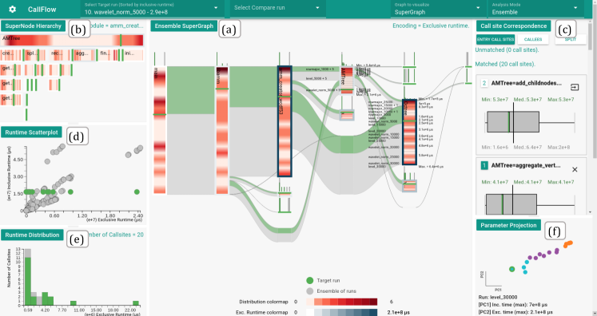Image resolution: width=597 pixels, height=316 pixels.
Task: Select the main node in SuperGraph
Action: pos(160,130)
